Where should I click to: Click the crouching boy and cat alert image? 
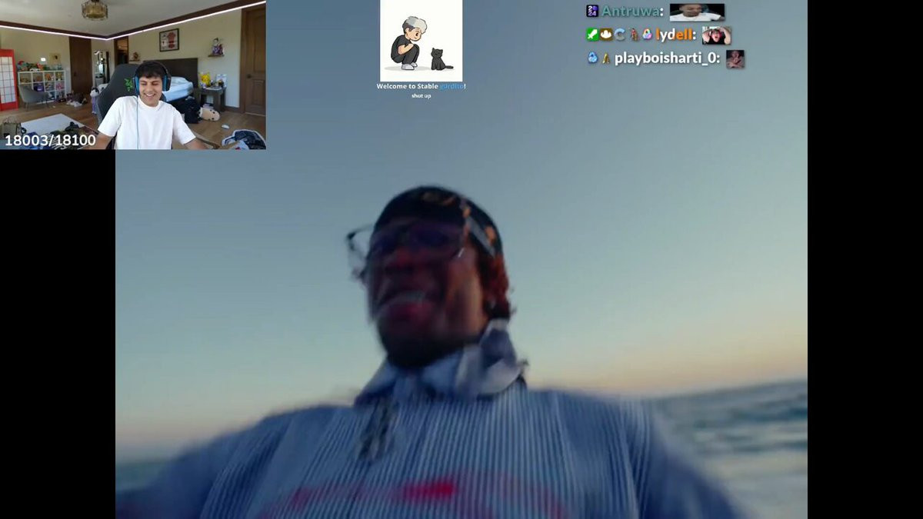pyautogui.click(x=422, y=41)
